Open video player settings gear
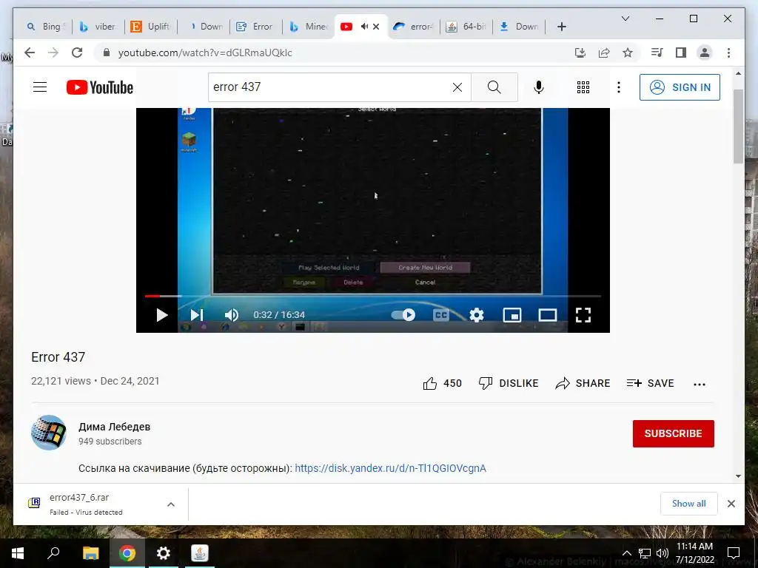This screenshot has height=568, width=758. click(477, 315)
